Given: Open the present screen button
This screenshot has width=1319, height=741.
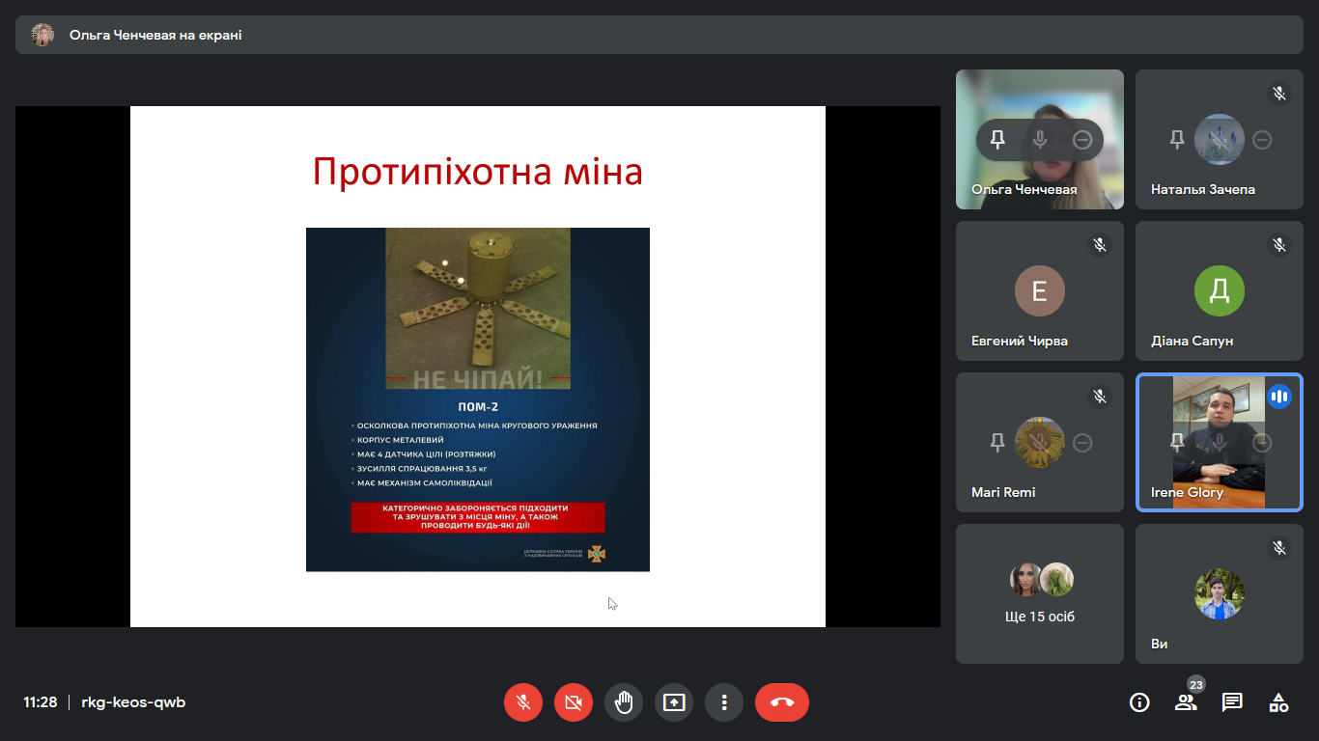Looking at the screenshot, I should tap(674, 702).
